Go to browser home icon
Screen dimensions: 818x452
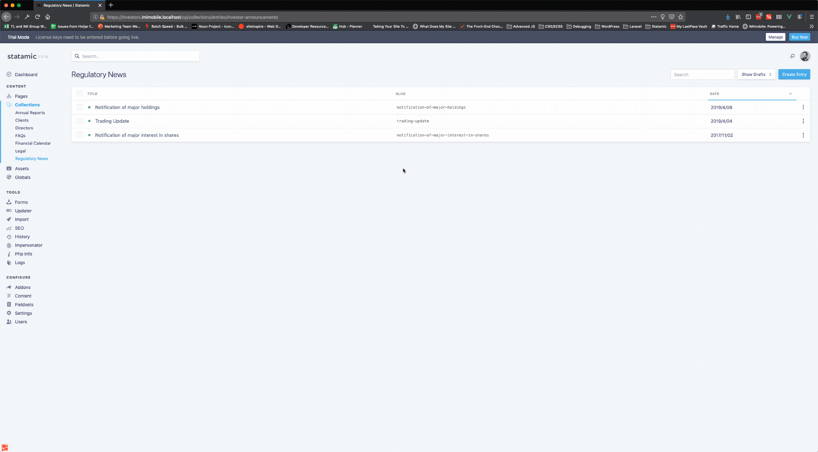click(x=48, y=17)
